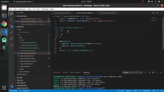Image resolution: width=164 pixels, height=92 pixels.
Task: Click the open changes compare icon
Action: 153,13
